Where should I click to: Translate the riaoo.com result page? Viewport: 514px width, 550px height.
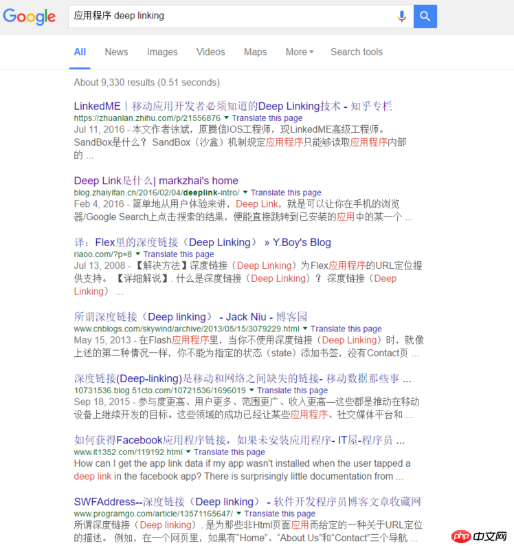point(179,254)
